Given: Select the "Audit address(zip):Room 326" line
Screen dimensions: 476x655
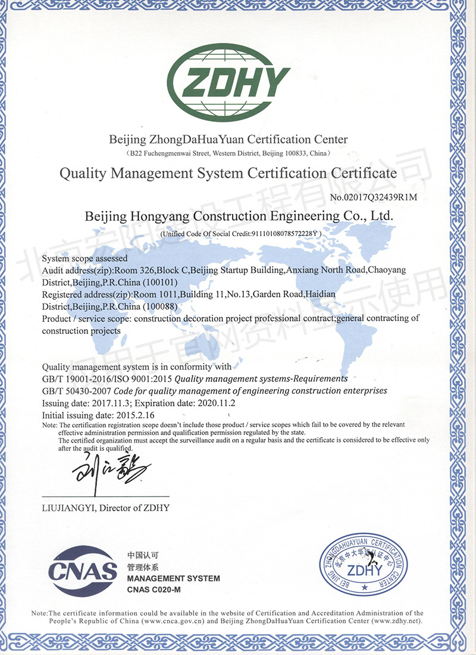Looking at the screenshot, I should tap(224, 270).
